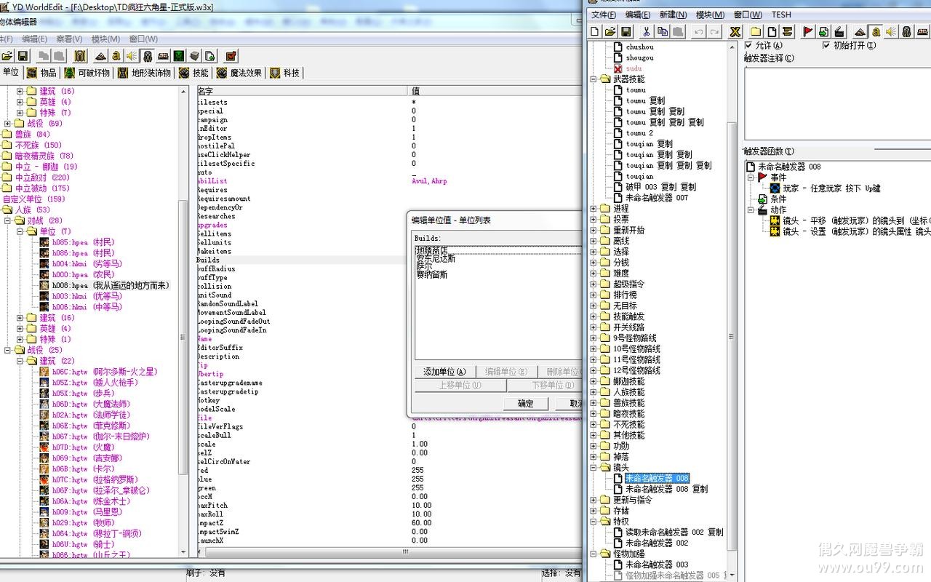The height and width of the screenshot is (582, 931).
Task: Click scissors Cut icon in Trigger Editor
Action: 645,31
